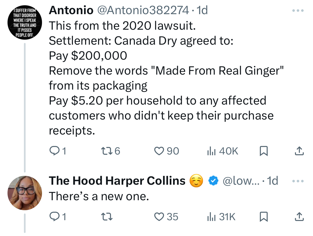Retweet Antonio's Canada Dry lawsuit post

107,151
